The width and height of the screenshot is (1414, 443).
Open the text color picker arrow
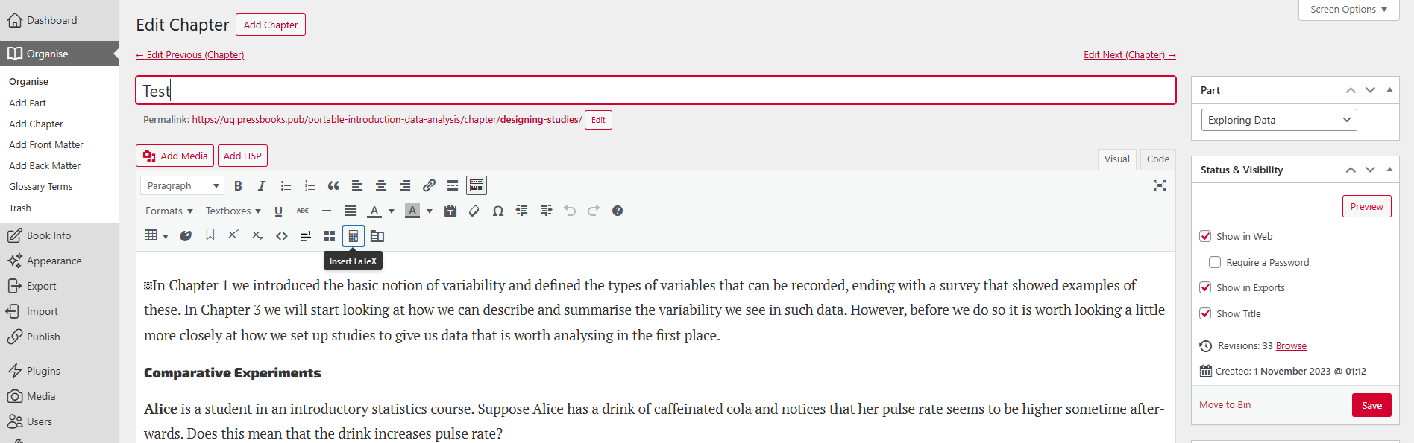point(392,211)
